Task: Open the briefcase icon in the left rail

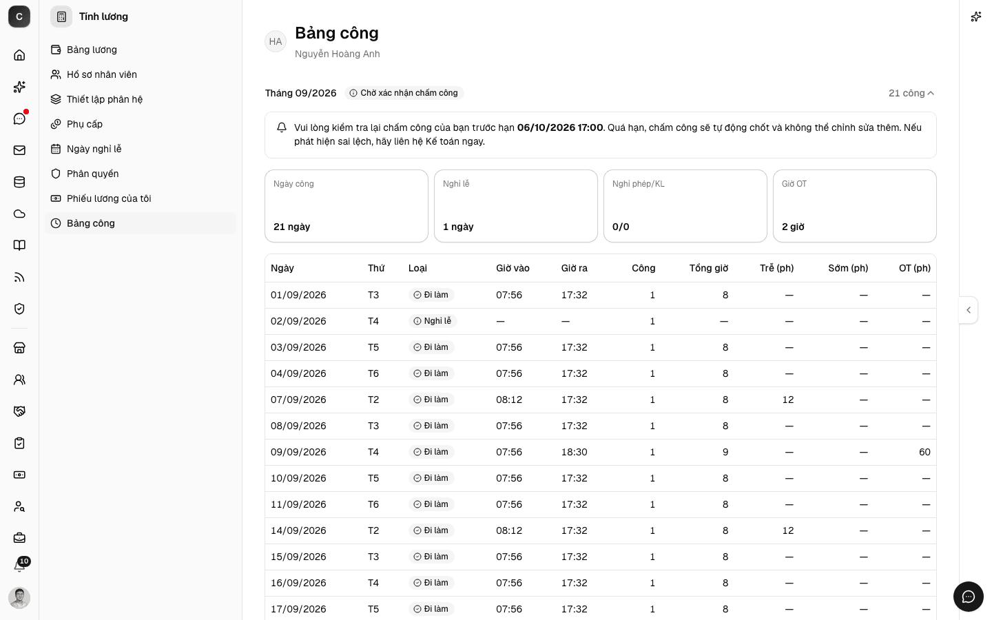Action: point(19,538)
